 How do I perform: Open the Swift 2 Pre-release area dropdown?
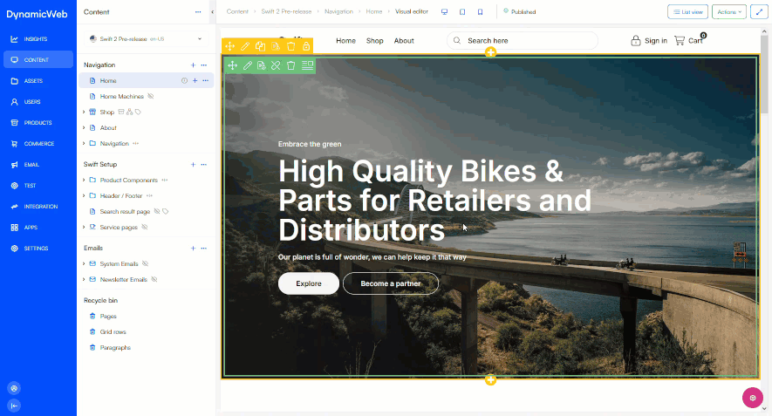click(x=147, y=39)
